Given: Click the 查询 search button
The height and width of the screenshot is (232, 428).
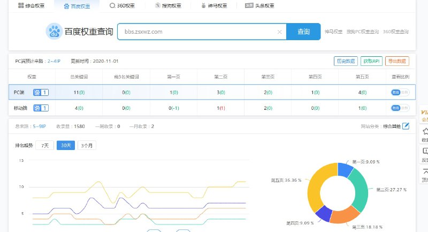Looking at the screenshot, I should [x=303, y=32].
